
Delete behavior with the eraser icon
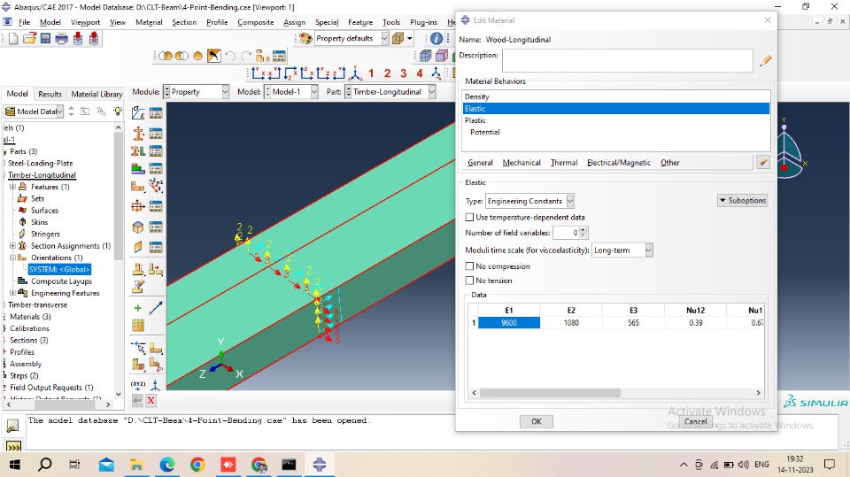pyautogui.click(x=762, y=162)
